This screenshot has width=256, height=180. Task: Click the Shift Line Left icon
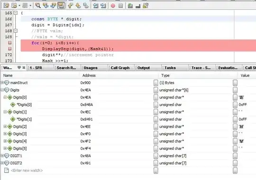coord(95,6)
